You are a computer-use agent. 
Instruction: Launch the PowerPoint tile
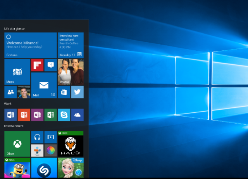(x=24, y=115)
